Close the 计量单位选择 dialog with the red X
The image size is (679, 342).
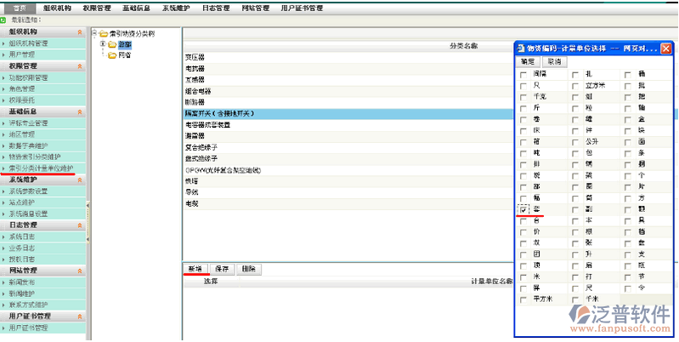point(665,49)
